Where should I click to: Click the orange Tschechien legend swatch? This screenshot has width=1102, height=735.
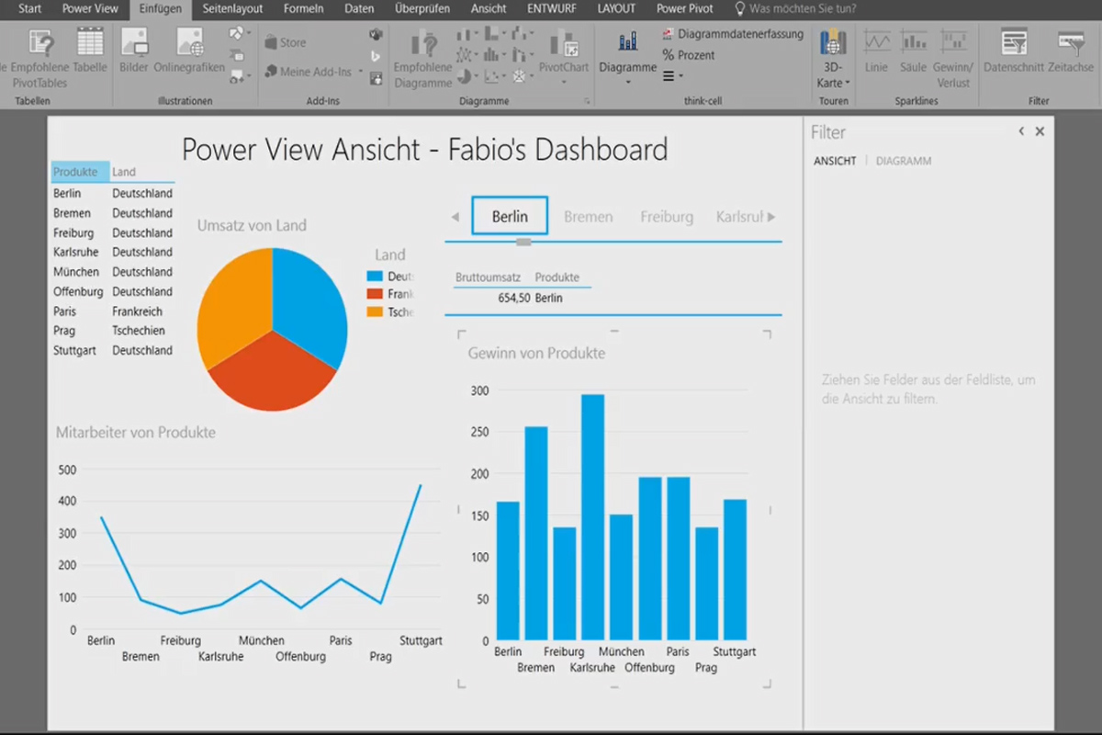coord(374,311)
